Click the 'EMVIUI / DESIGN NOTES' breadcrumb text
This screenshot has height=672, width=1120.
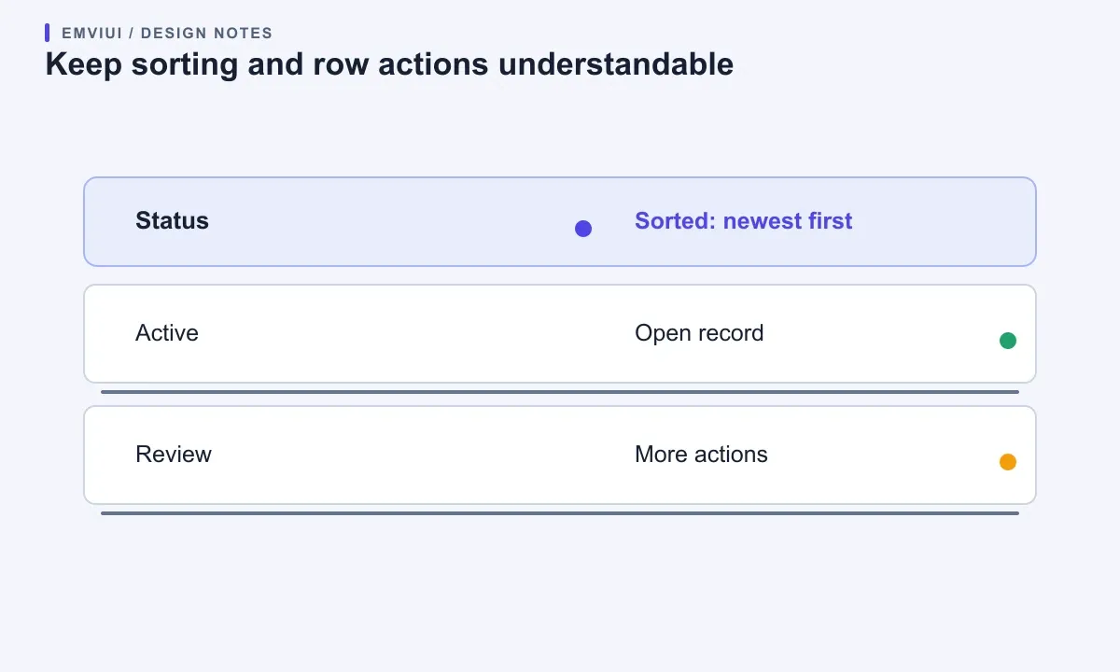[167, 34]
